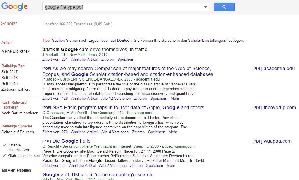The image size is (299, 180).
Task: Open 'Google and IBM join in cloud computing' result
Action: pyautogui.click(x=97, y=174)
